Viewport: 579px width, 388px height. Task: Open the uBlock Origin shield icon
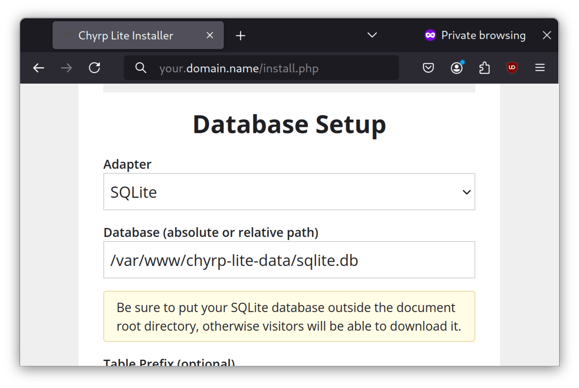click(x=512, y=68)
